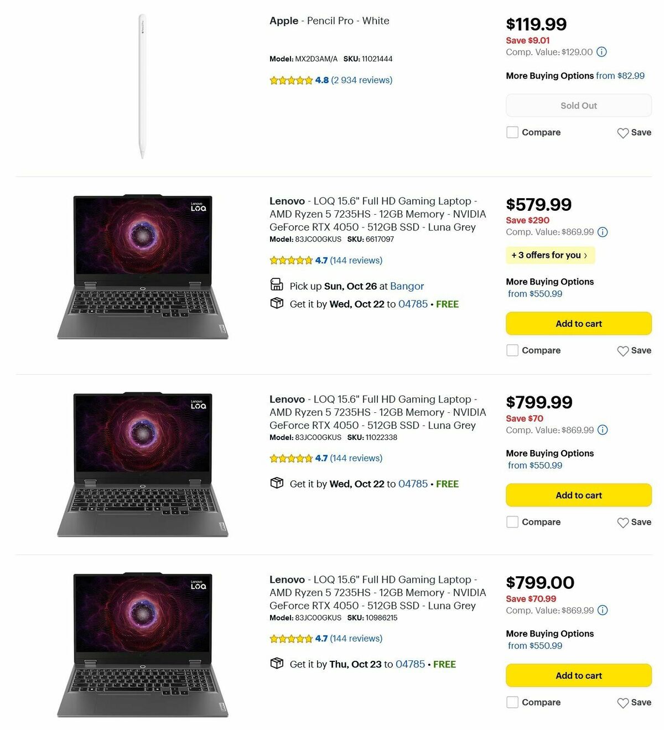Image resolution: width=664 pixels, height=730 pixels.
Task: Check Compare for Apple Pencil Pro
Action: [512, 132]
